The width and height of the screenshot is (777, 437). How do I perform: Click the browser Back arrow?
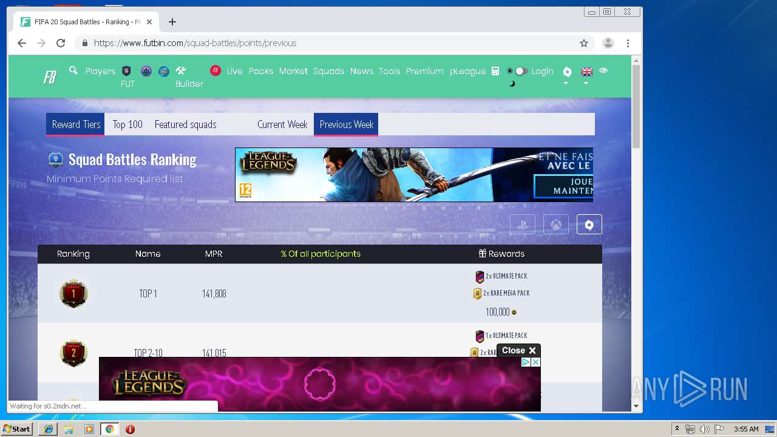(x=22, y=43)
